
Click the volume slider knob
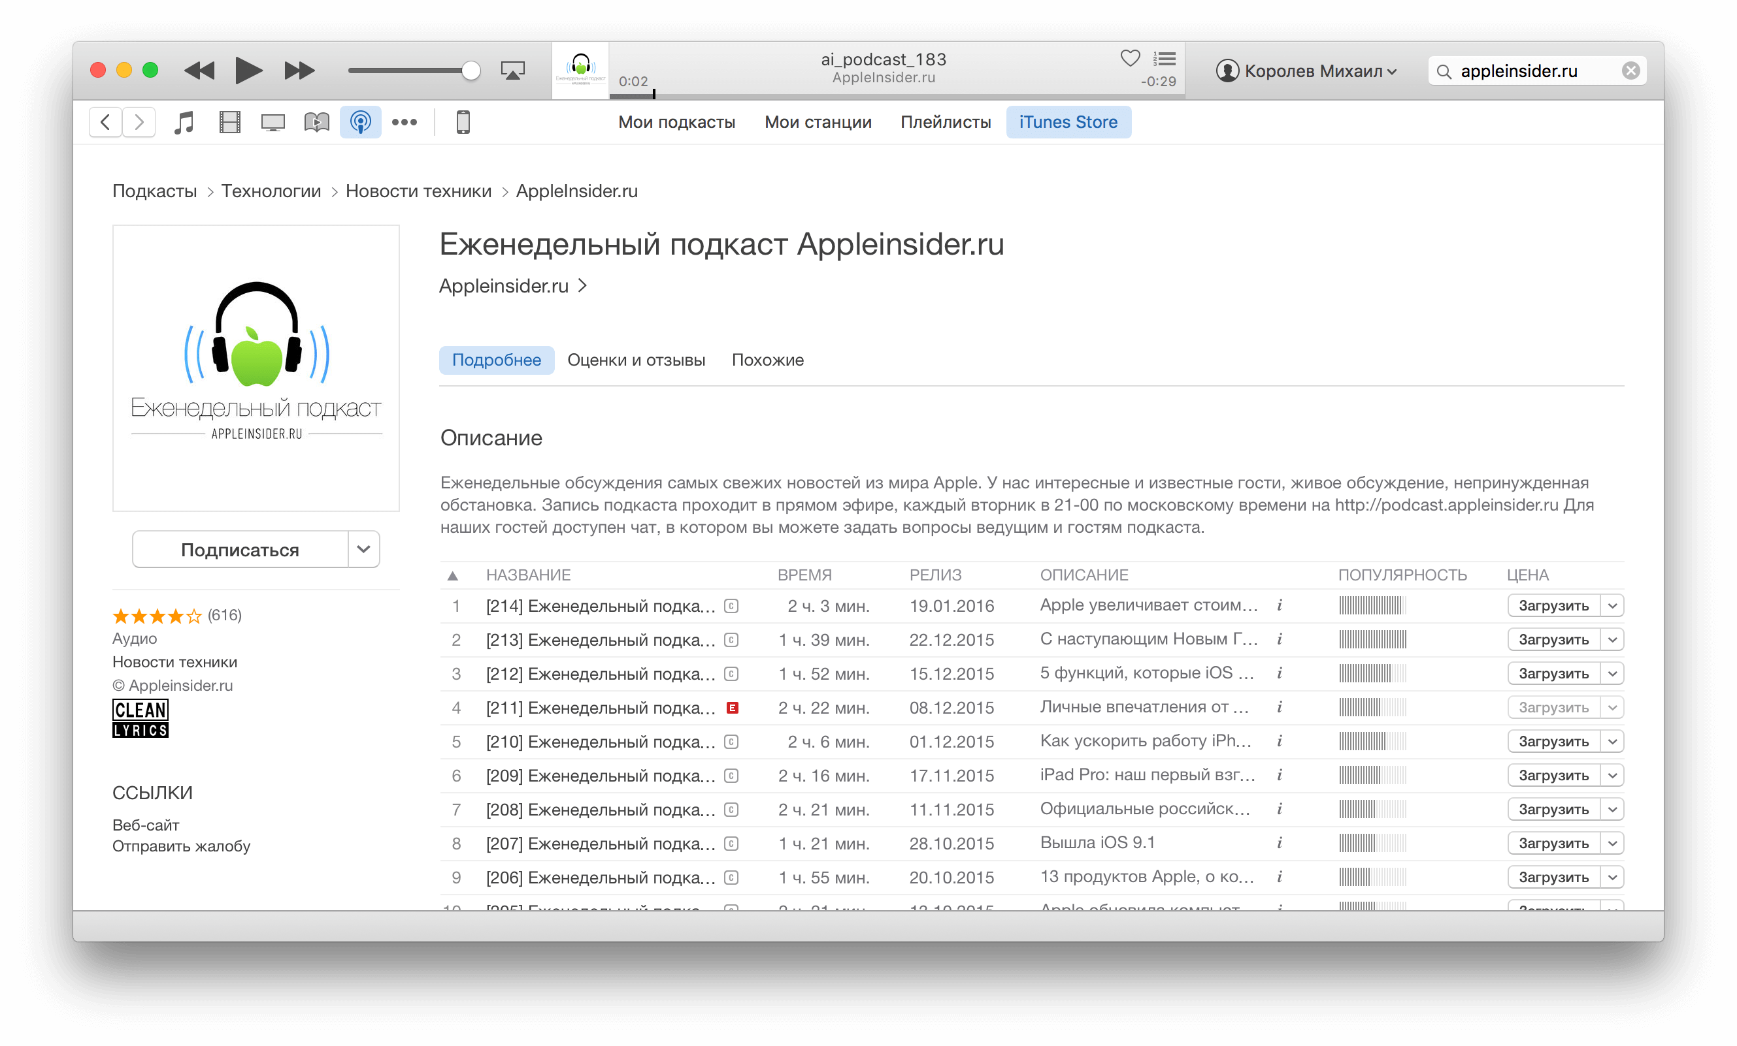coord(471,71)
